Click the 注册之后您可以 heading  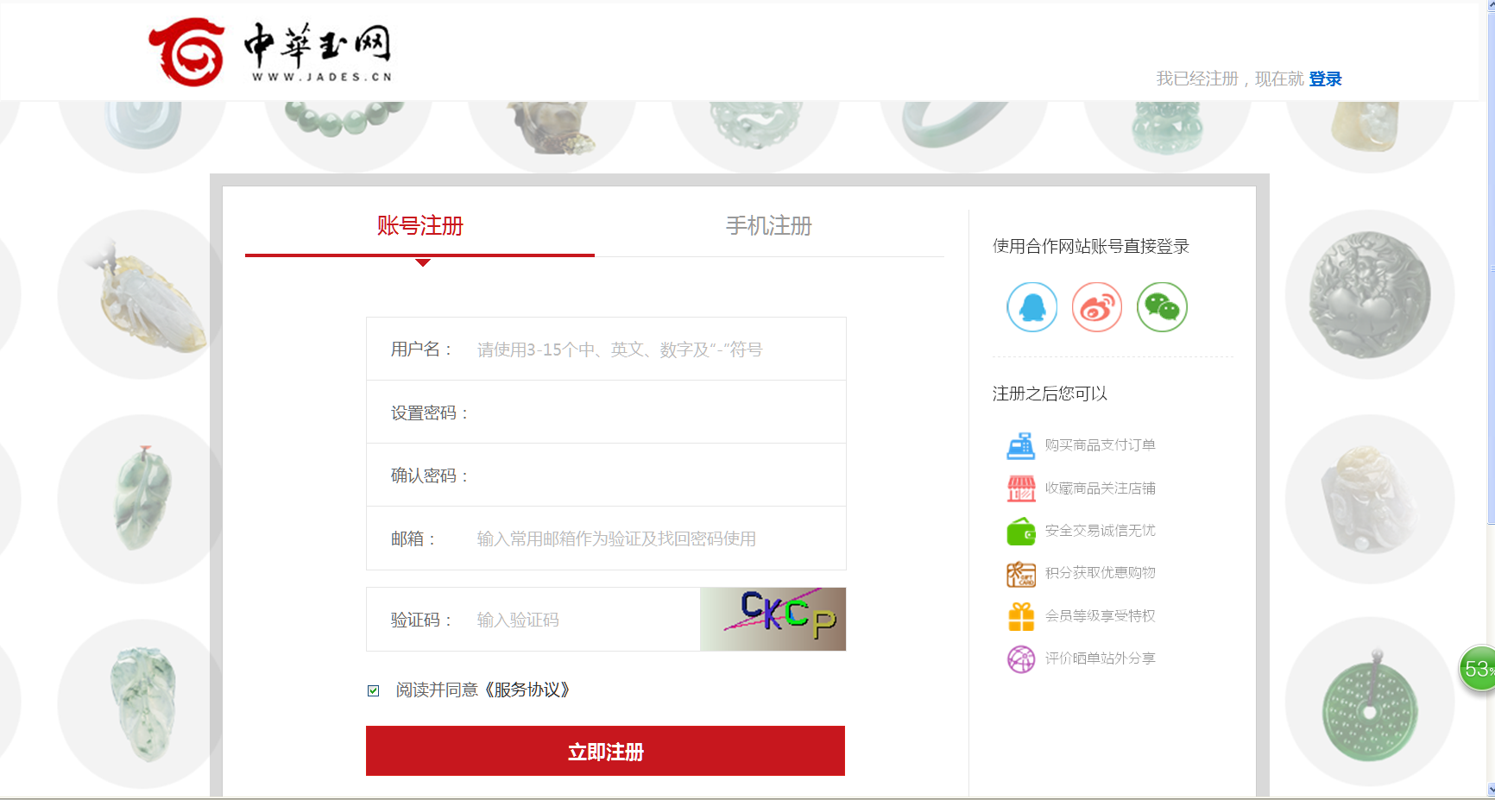(1050, 394)
